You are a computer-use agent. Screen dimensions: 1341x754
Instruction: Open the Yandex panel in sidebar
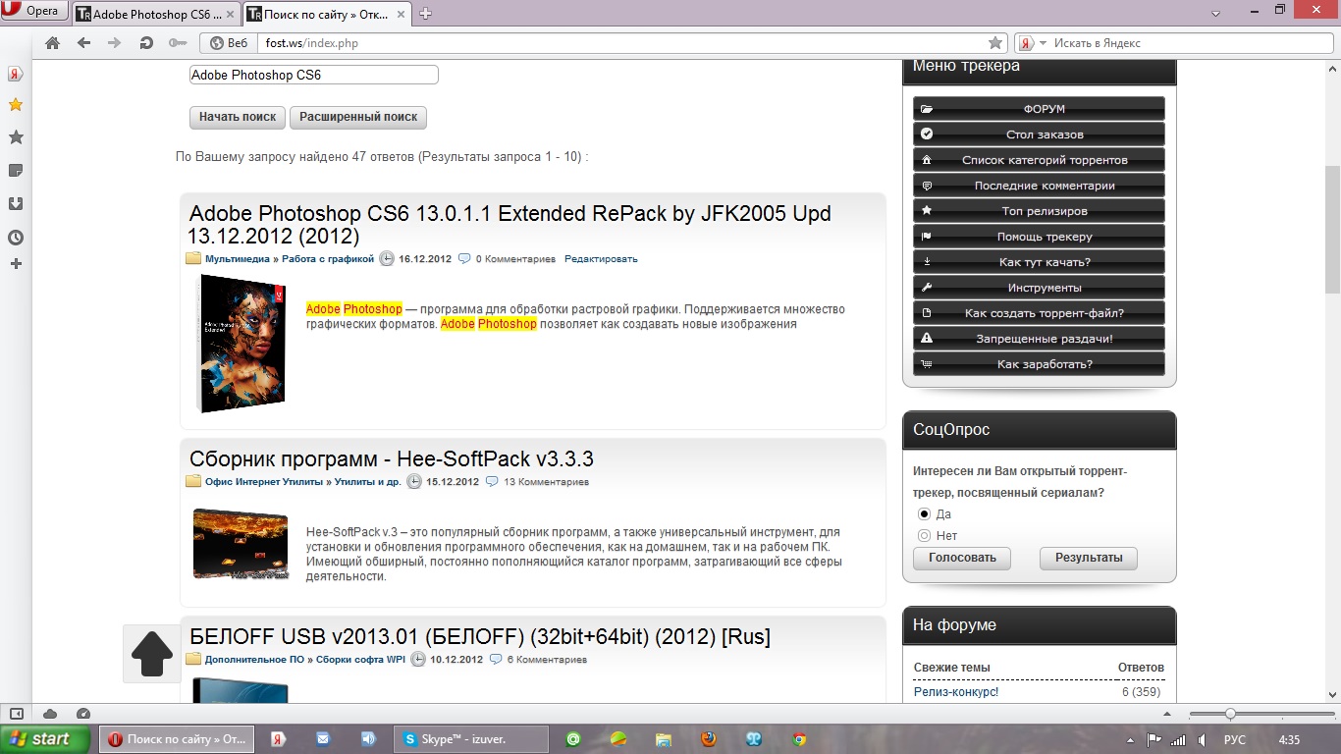[x=16, y=74]
